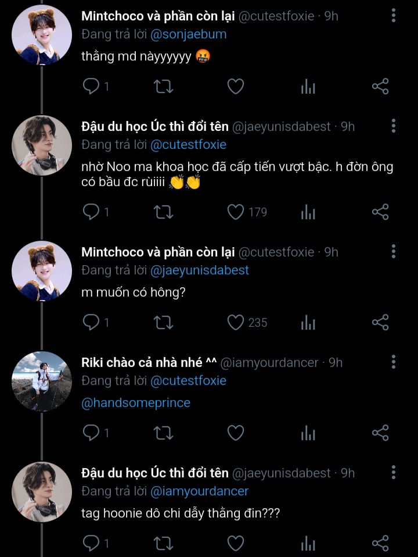Share the "m muốn có hông?" tweet

click(x=380, y=322)
